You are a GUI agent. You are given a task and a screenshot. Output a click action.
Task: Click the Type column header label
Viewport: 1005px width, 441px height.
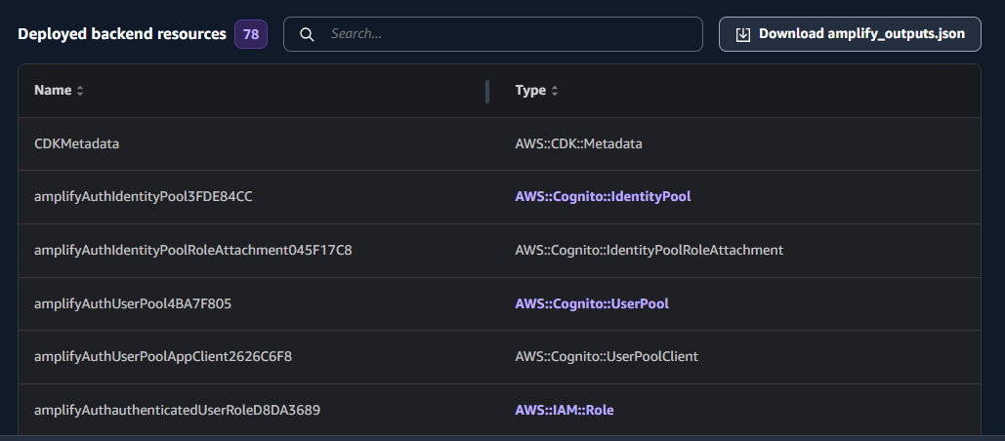[530, 90]
